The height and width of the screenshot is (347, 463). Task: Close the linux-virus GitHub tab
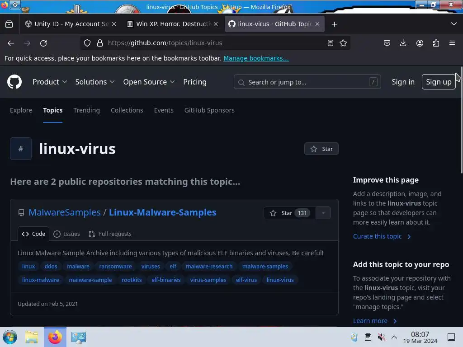[317, 24]
